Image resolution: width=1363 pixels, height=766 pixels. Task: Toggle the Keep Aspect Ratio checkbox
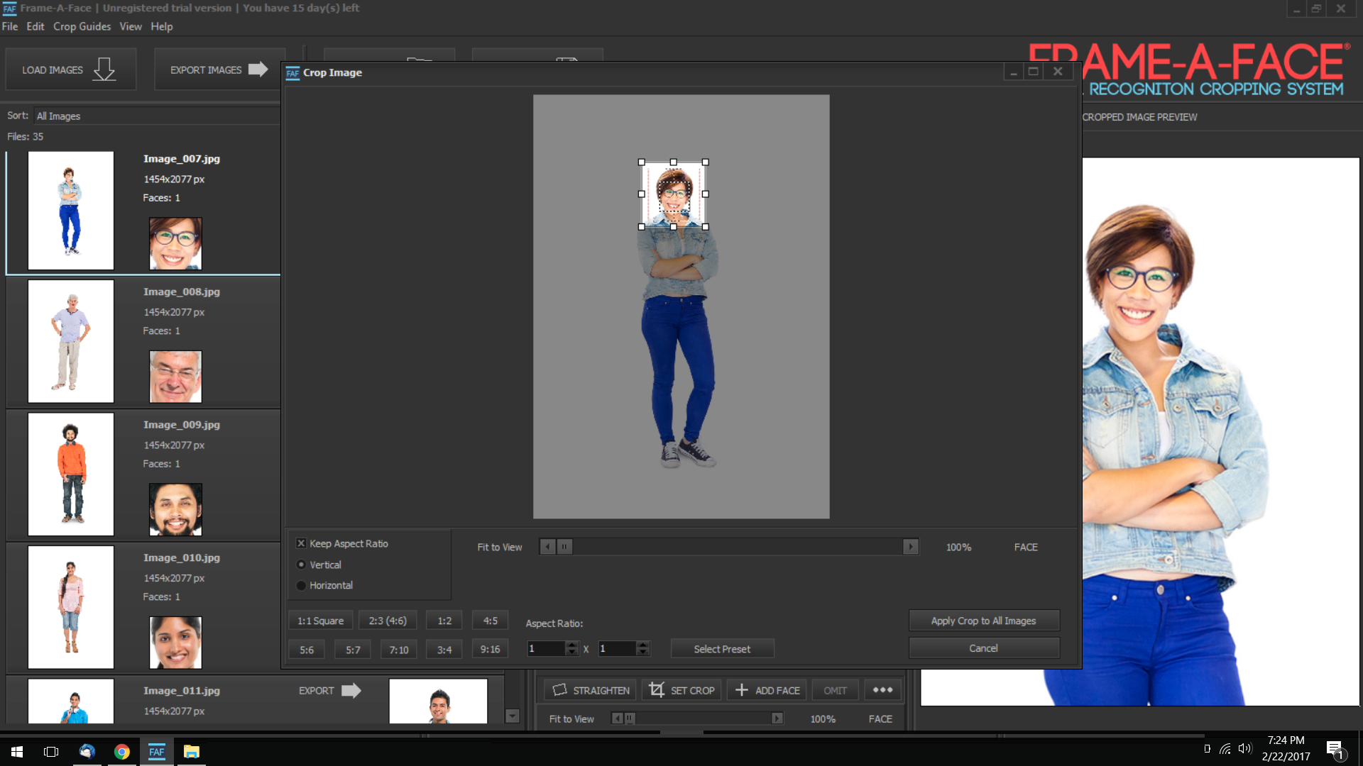[x=301, y=543]
